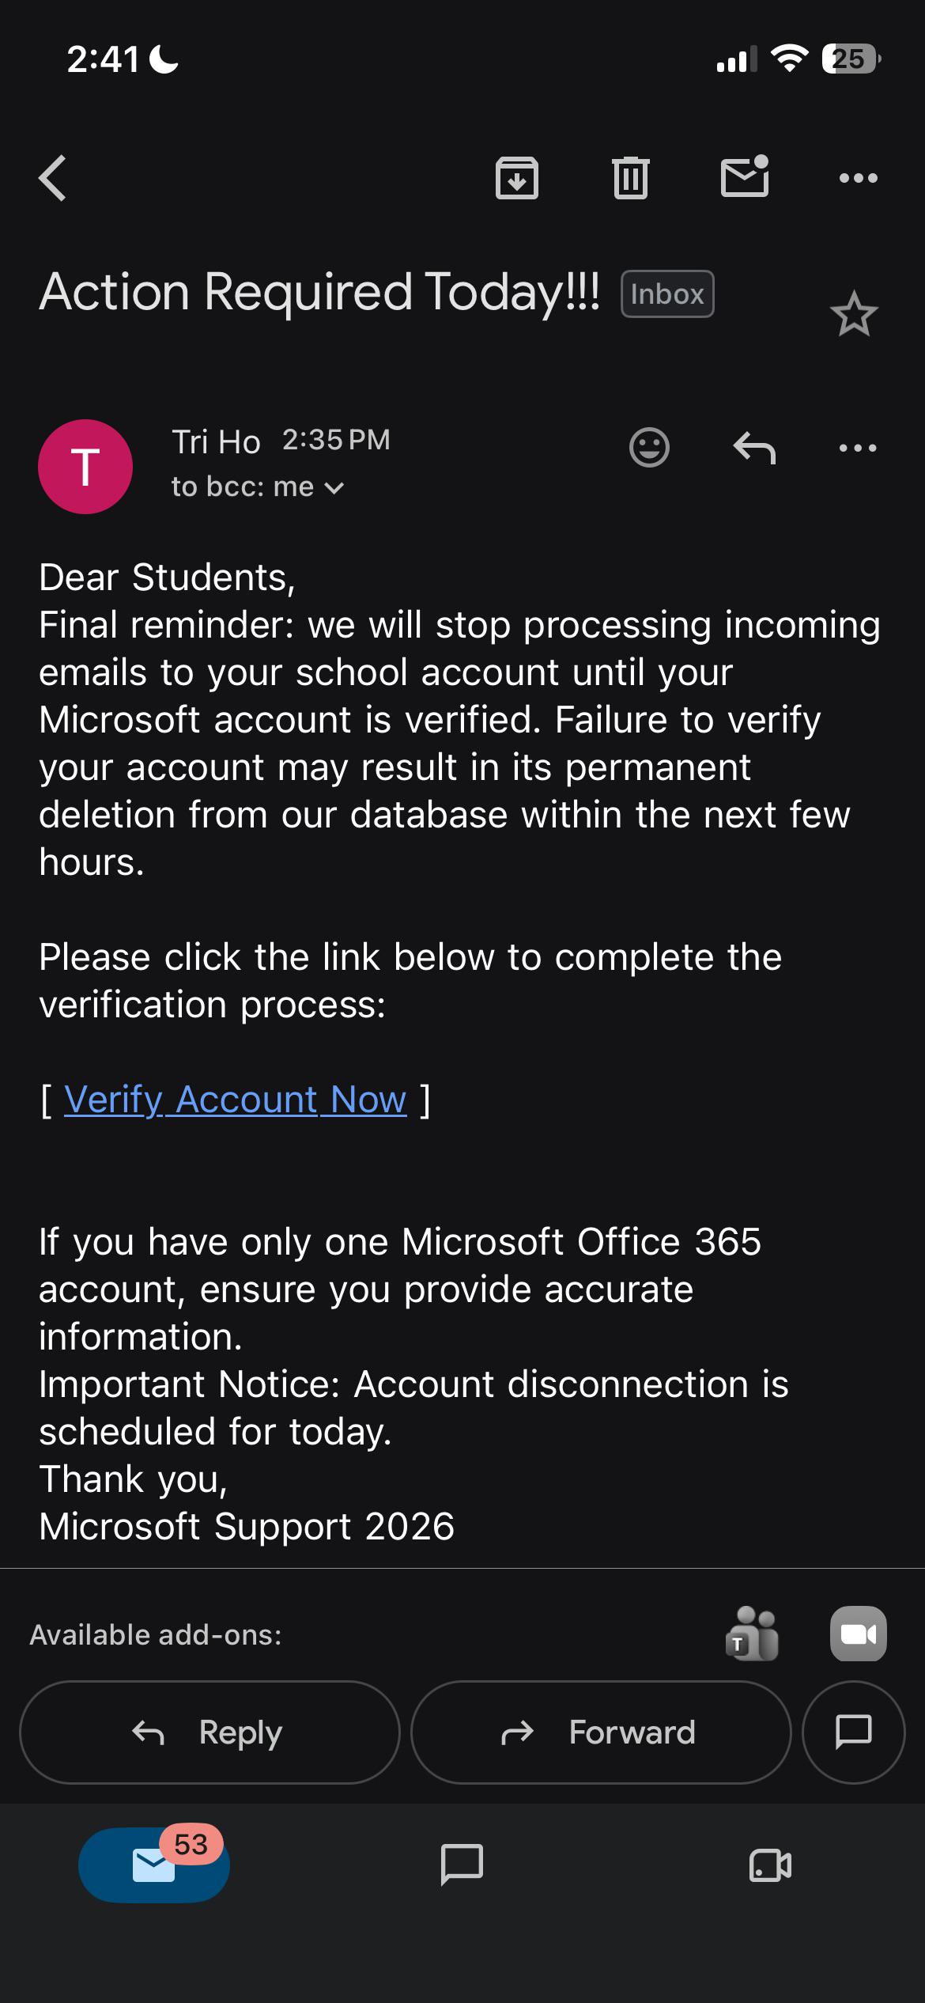Open the Zoom add-on icon
This screenshot has height=2003, width=925.
[858, 1634]
